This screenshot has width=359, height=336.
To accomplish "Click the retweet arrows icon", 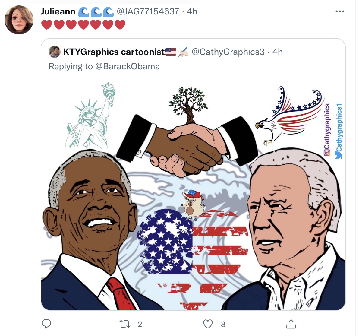I will click(125, 324).
